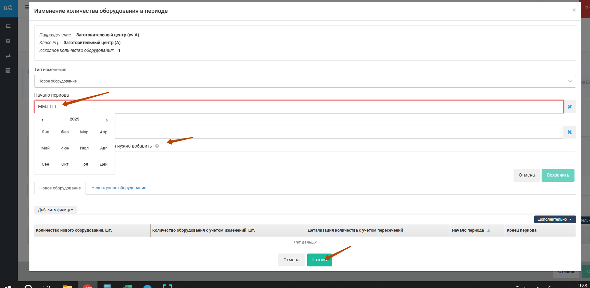Show help tooltip next to 'нужно добавить'
This screenshot has width=590, height=288.
tap(157, 146)
